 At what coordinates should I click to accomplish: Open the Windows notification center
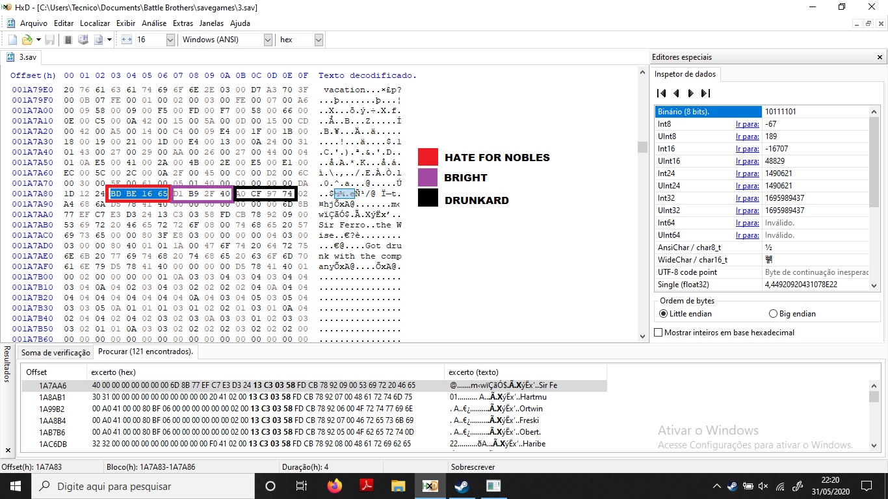(x=867, y=485)
